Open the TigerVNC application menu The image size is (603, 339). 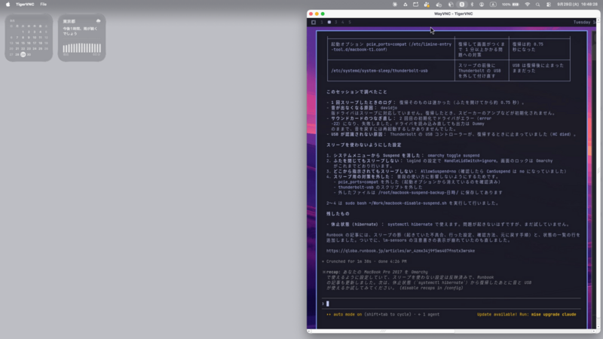tap(25, 5)
